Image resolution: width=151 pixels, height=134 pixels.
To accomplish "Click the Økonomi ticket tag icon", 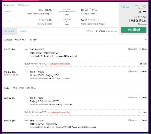I will [x=19, y=5].
